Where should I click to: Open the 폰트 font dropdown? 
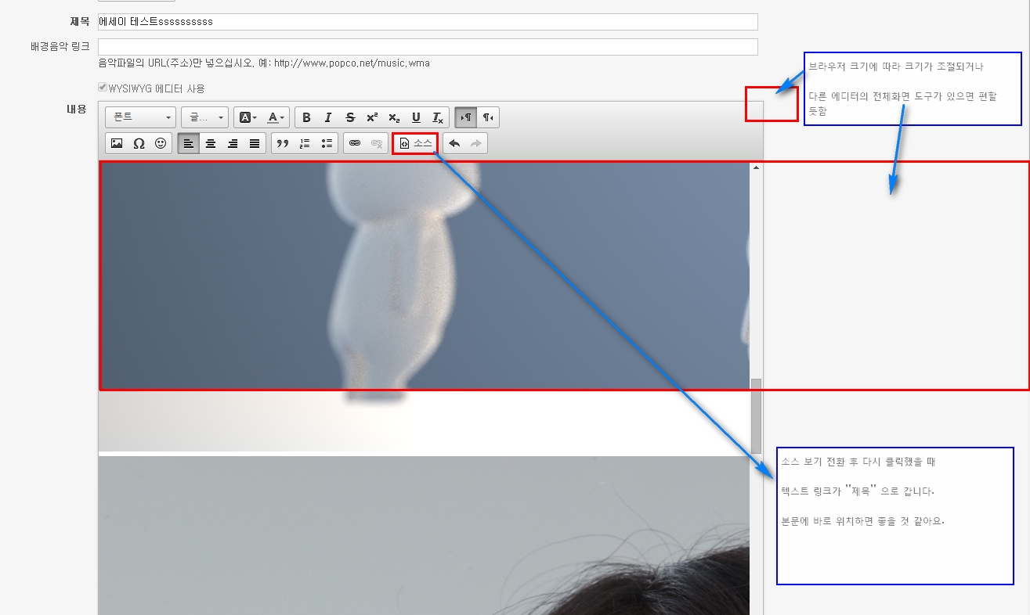tap(141, 117)
